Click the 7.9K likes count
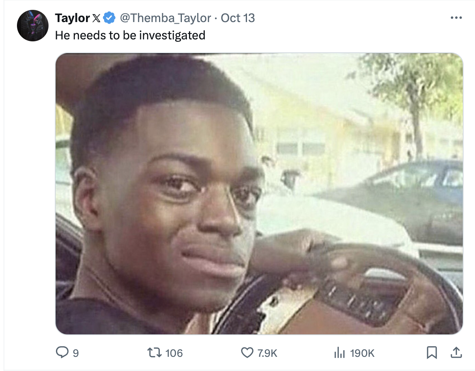 point(267,353)
